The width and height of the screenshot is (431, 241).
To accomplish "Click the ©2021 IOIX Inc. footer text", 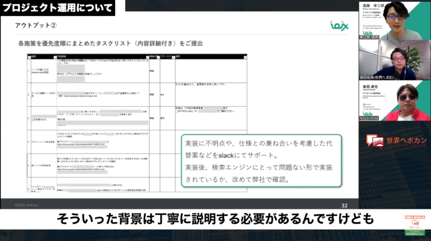I will 27,205.
